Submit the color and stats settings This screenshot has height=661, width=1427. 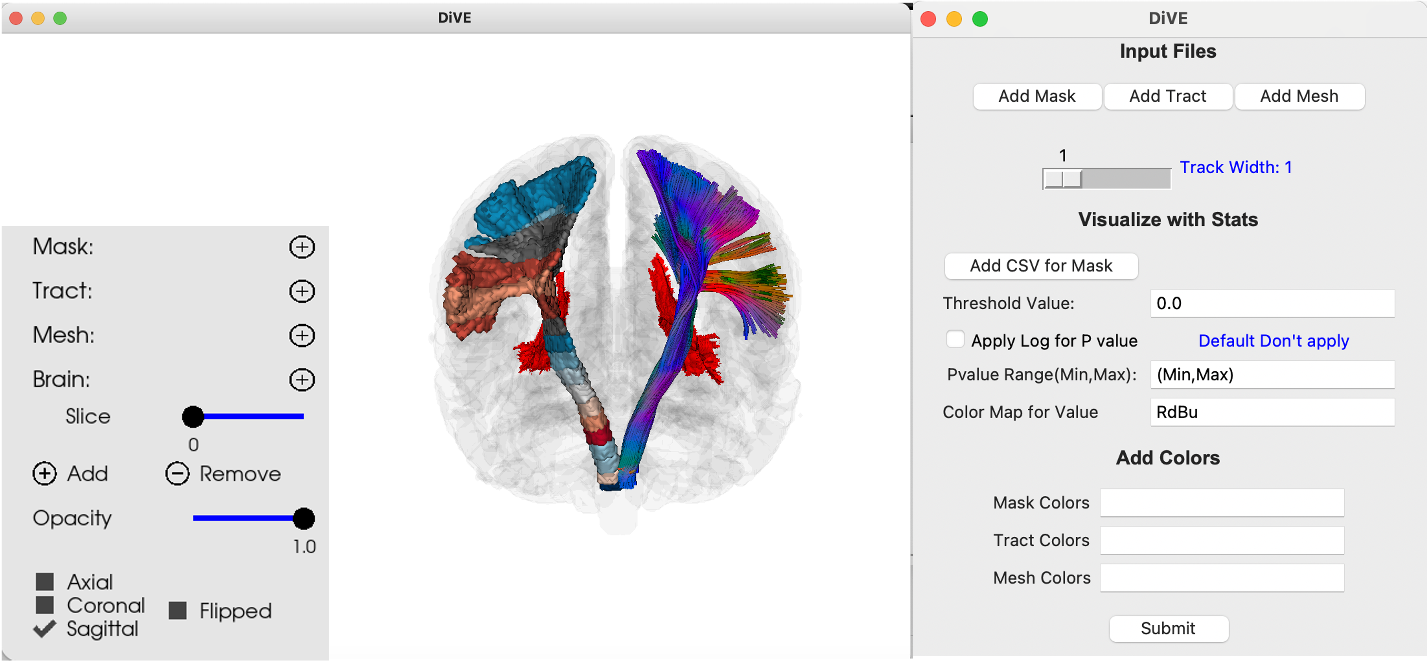pyautogui.click(x=1168, y=628)
